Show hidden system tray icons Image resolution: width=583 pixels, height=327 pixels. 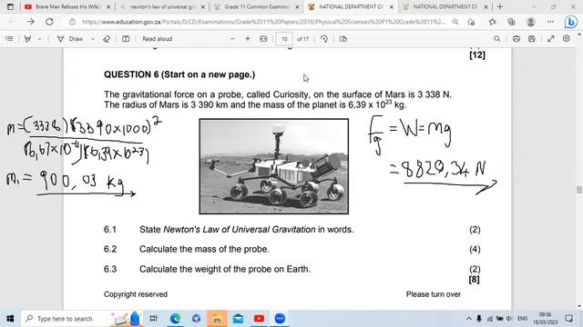[469, 319]
